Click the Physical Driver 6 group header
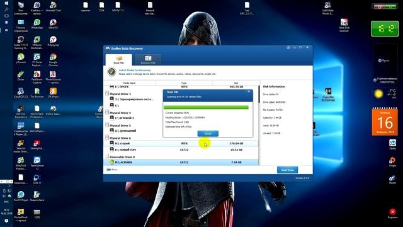Viewport: 403px width, 227px height. tap(120, 138)
